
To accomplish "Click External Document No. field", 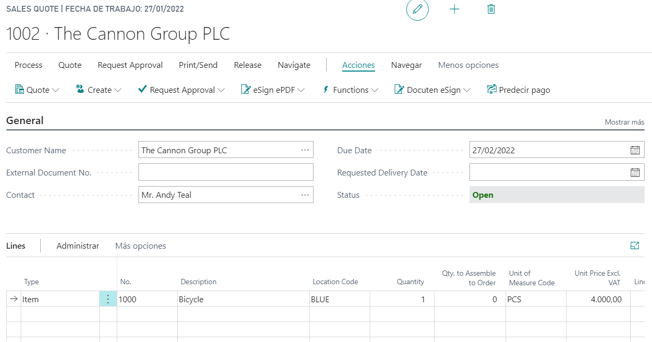I will (226, 172).
